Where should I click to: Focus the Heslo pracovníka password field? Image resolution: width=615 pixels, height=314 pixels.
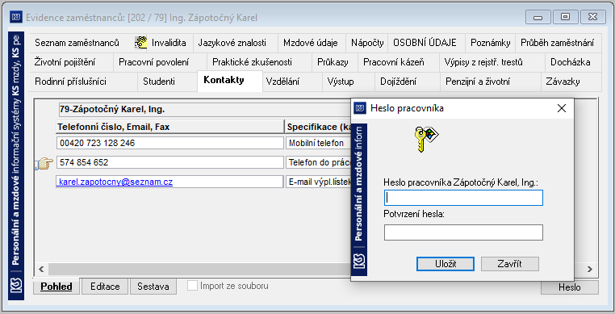[x=463, y=198]
